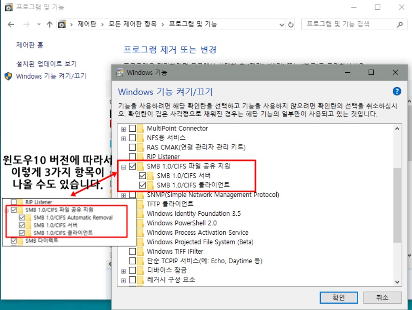Viewport: 412px width, 310px height.
Task: Toggle 디바이스 잠금 checkbox
Action: point(132,270)
